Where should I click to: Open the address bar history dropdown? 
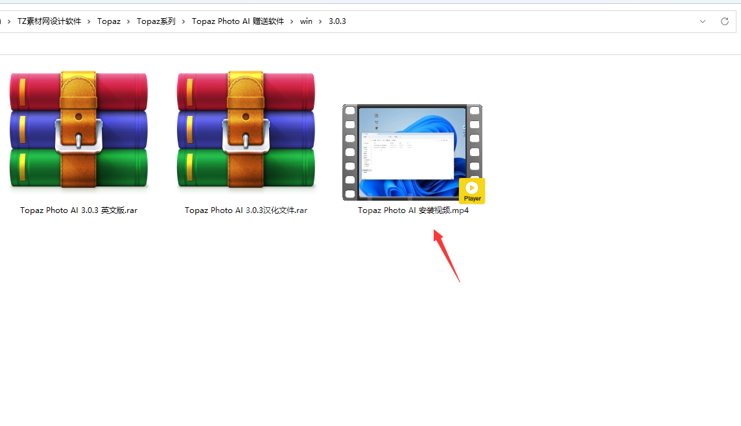pyautogui.click(x=703, y=21)
